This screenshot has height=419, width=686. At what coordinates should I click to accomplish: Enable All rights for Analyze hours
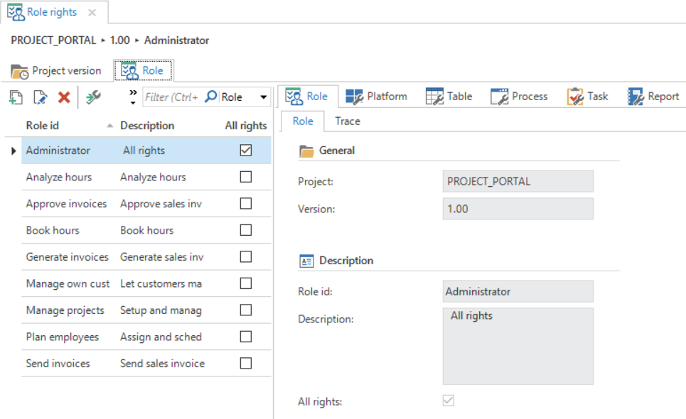pyautogui.click(x=246, y=177)
